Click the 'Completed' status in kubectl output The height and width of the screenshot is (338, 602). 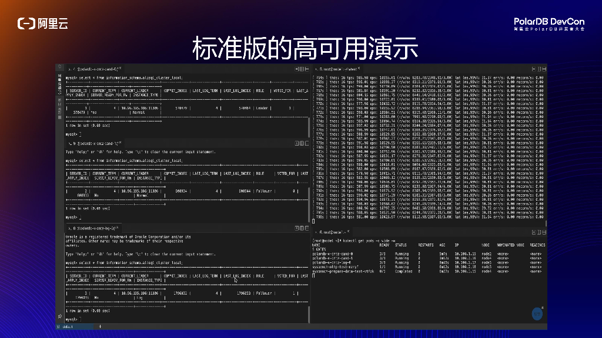[403, 271]
